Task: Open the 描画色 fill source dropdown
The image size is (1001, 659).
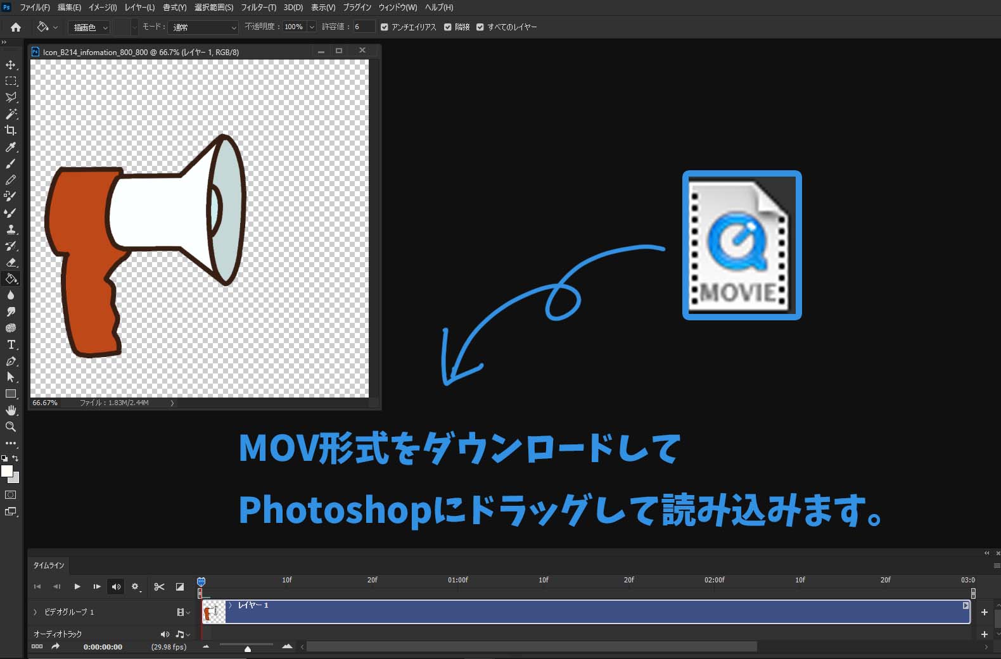Action: pyautogui.click(x=90, y=27)
